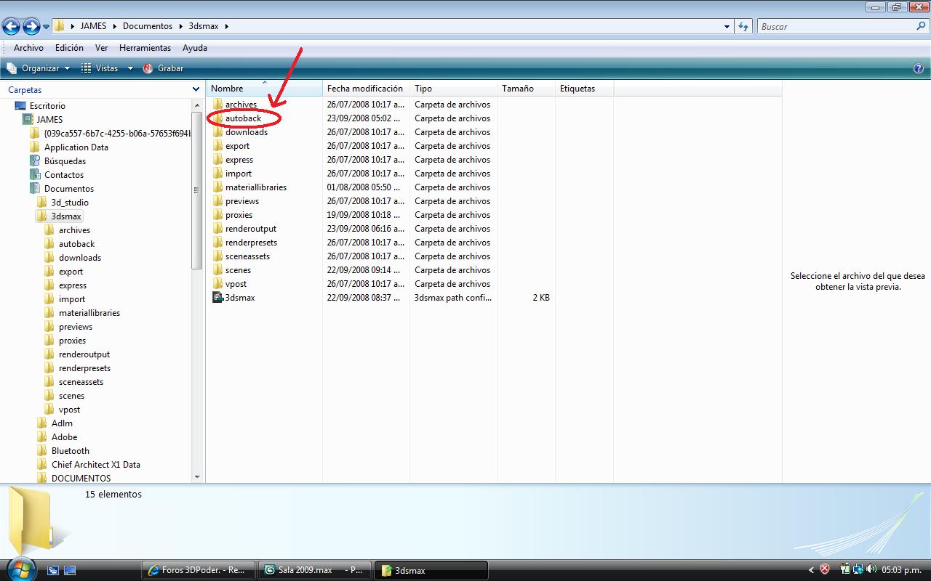
Task: Select Chief Architect X1 Data tree folder
Action: tap(95, 465)
